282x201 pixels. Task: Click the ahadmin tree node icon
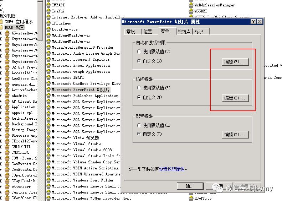point(7,96)
